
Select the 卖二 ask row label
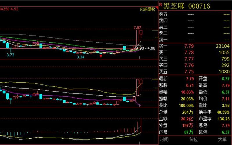pos(163,33)
